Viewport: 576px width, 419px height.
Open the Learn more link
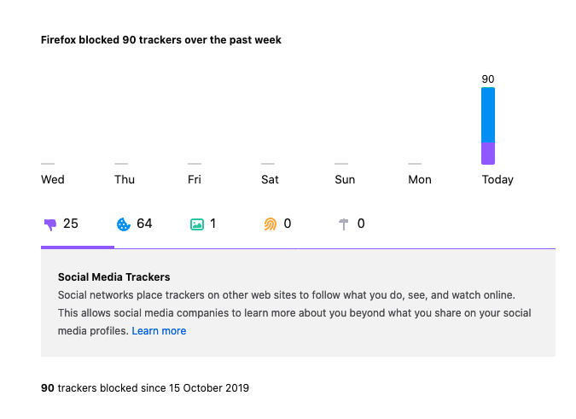[159, 331]
